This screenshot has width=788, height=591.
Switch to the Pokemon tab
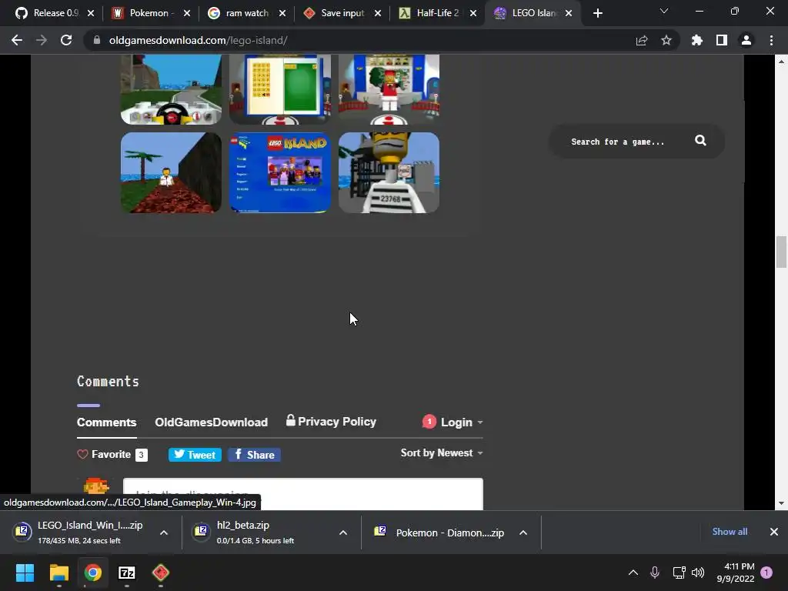coord(142,13)
